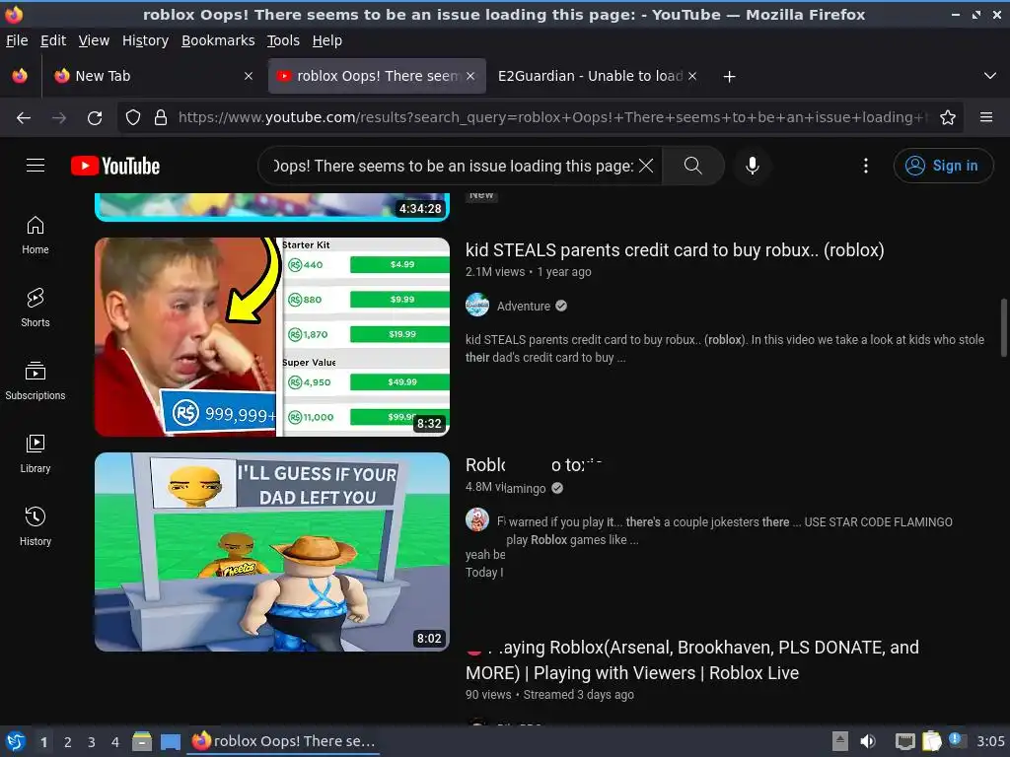Image resolution: width=1010 pixels, height=757 pixels.
Task: Open the Tools menu
Action: pos(283,40)
